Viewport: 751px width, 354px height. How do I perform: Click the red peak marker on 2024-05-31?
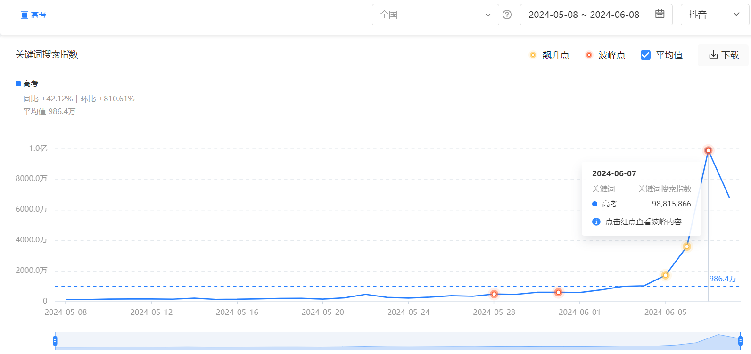[558, 292]
